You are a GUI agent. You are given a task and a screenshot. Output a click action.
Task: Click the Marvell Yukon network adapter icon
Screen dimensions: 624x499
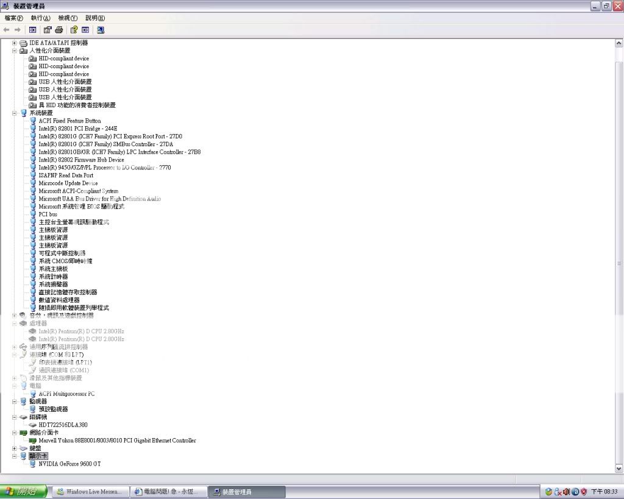click(x=33, y=441)
